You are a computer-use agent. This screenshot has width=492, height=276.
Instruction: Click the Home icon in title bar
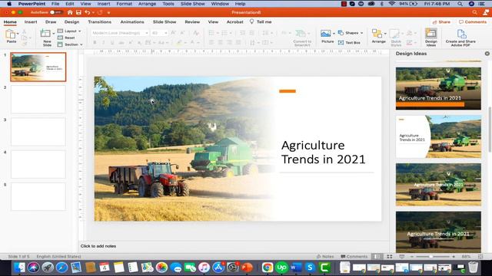[70, 12]
